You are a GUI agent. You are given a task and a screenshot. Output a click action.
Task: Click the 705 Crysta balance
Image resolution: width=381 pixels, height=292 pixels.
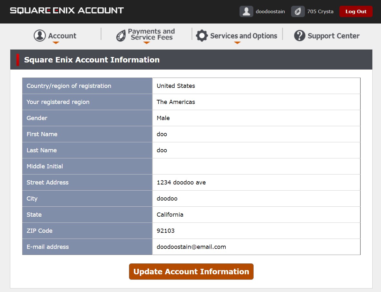320,11
